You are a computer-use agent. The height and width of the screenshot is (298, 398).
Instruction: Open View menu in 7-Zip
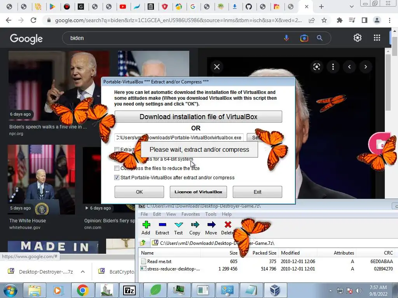click(171, 214)
